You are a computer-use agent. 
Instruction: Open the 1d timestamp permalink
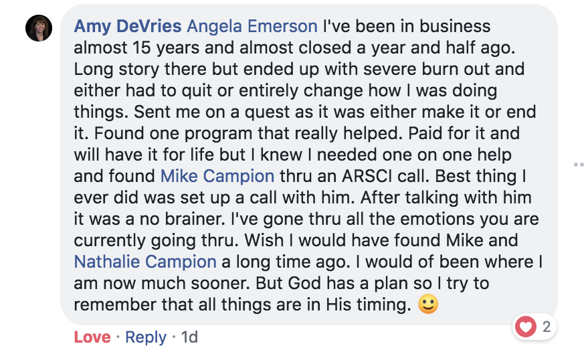(189, 337)
